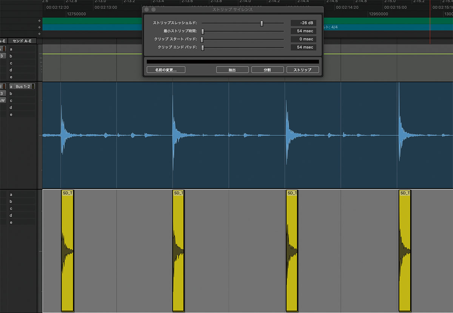The height and width of the screenshot is (313, 453).
Task: Select the second yellow SD_T clip
Action: [178, 251]
